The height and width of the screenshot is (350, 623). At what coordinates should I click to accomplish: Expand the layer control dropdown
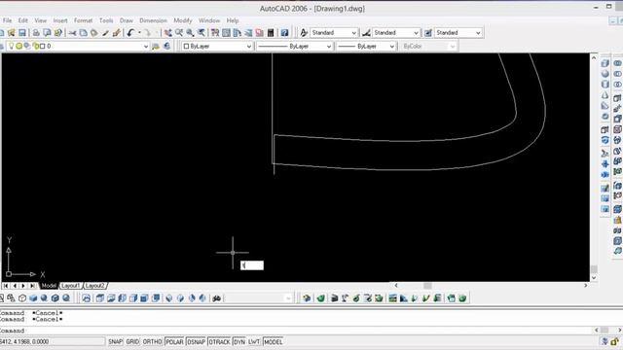145,47
